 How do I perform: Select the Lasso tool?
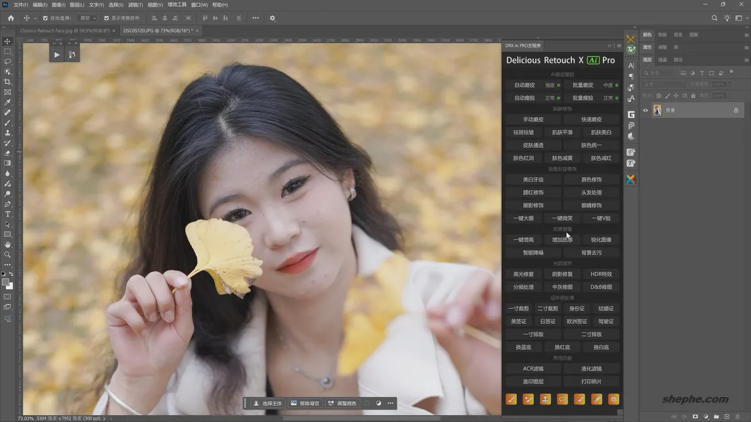[8, 61]
